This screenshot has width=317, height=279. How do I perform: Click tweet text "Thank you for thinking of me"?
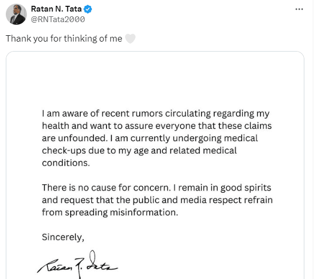click(x=64, y=38)
